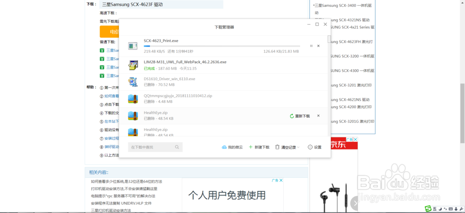The height and width of the screenshot is (213, 465).
Task: Click the next arrow on earphone ad
Action: [354, 203]
